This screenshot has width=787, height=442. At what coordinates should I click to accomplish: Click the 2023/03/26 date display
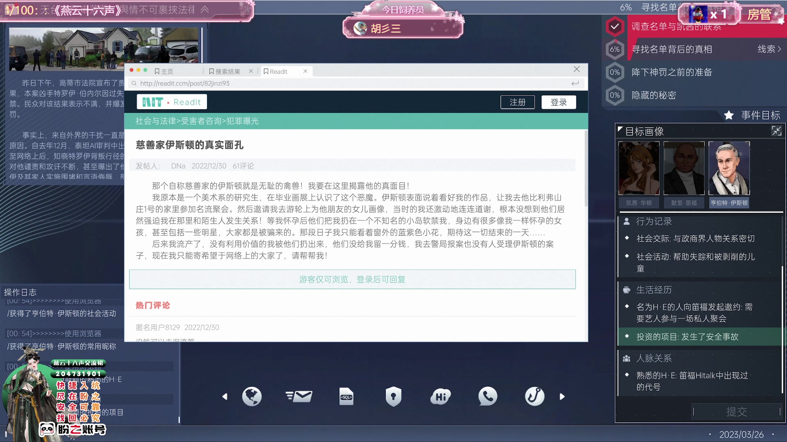click(742, 435)
